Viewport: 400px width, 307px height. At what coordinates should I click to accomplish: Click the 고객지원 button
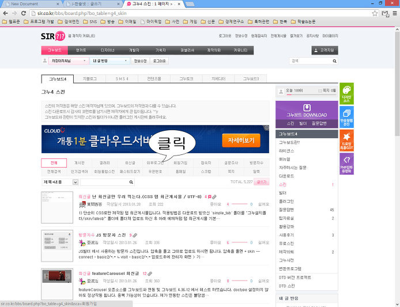point(324,50)
